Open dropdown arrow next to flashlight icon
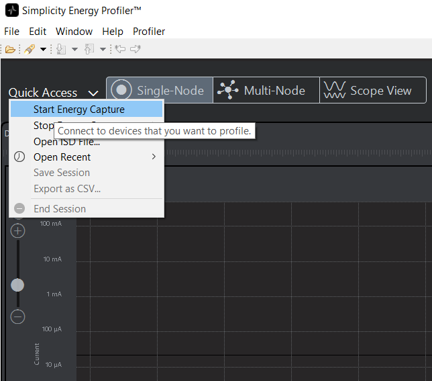 [43, 49]
